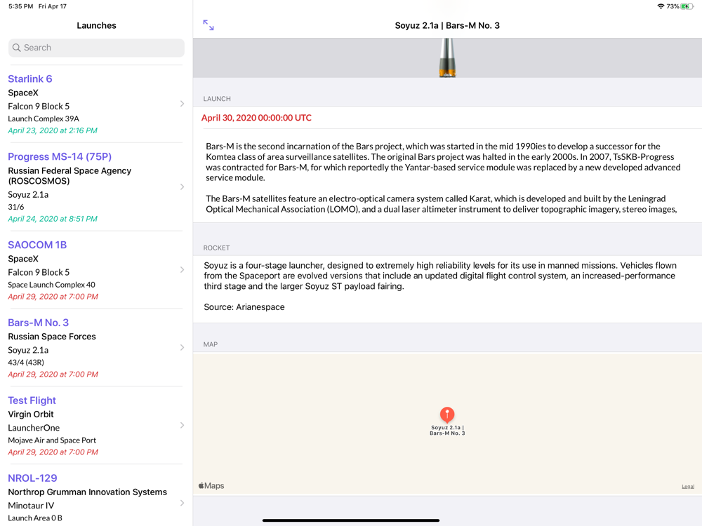Viewport: 702px width, 526px height.
Task: Select the Test Flight launch title
Action: click(32, 400)
